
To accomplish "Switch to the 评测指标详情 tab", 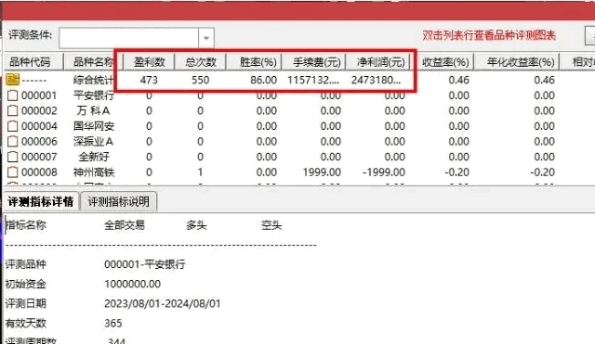I will (41, 202).
